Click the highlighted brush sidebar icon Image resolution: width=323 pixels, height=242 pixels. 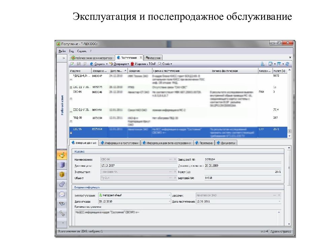click(62, 155)
